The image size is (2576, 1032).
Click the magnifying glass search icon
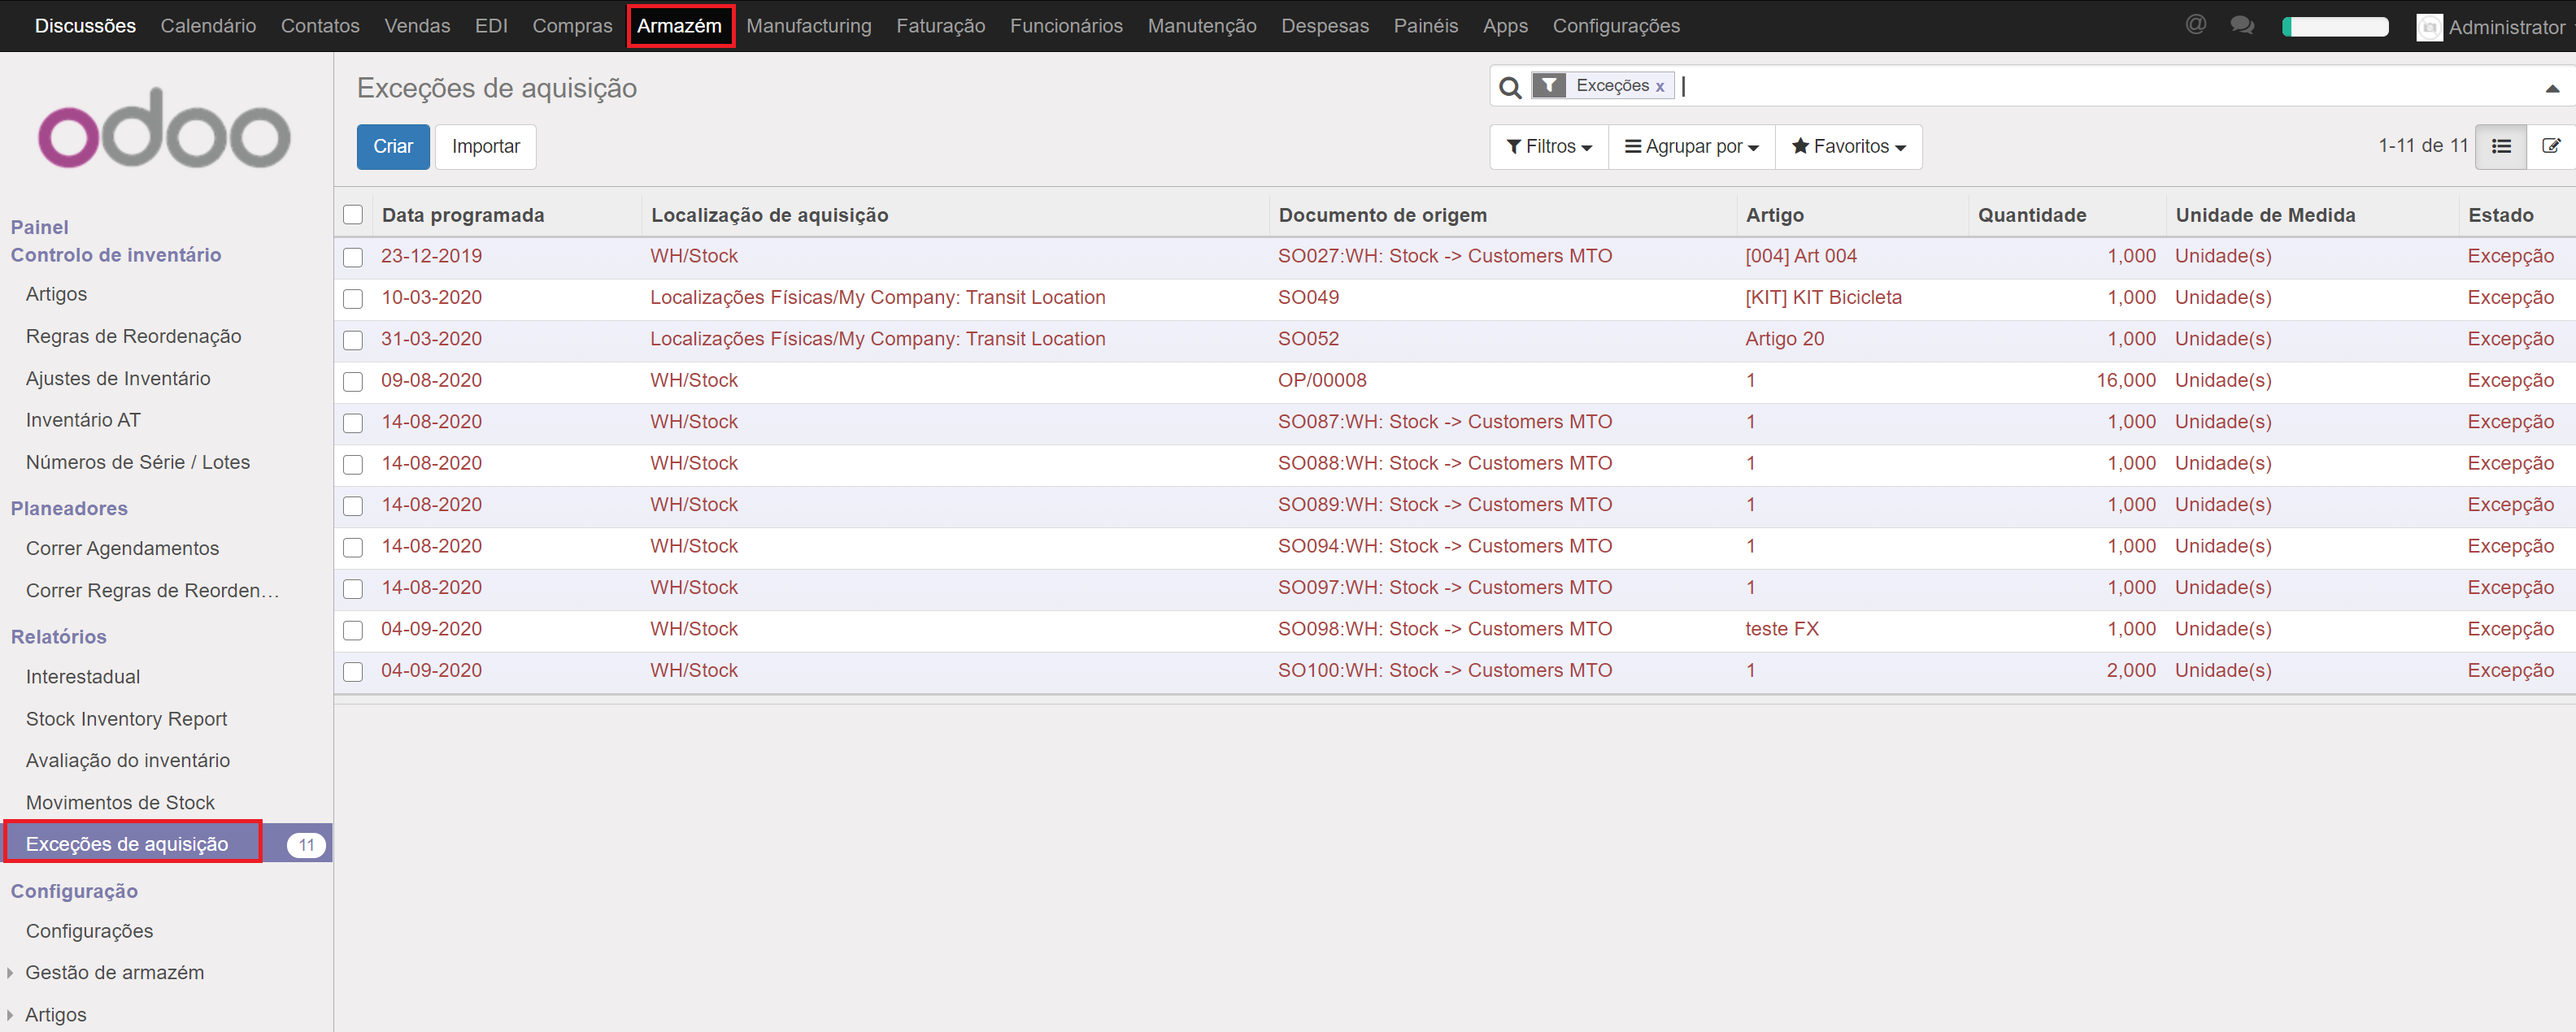(x=1510, y=87)
